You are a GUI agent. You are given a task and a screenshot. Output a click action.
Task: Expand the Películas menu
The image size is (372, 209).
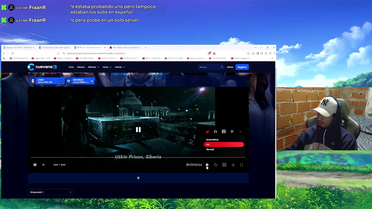tap(94, 67)
